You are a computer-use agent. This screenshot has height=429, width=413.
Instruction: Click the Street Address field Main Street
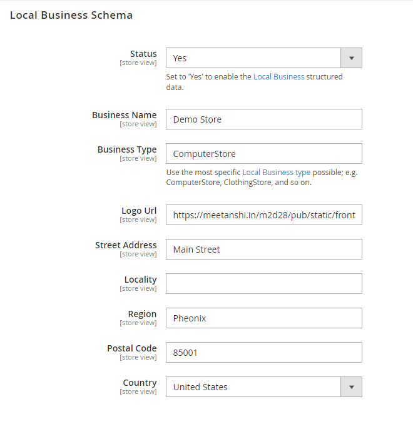click(264, 250)
